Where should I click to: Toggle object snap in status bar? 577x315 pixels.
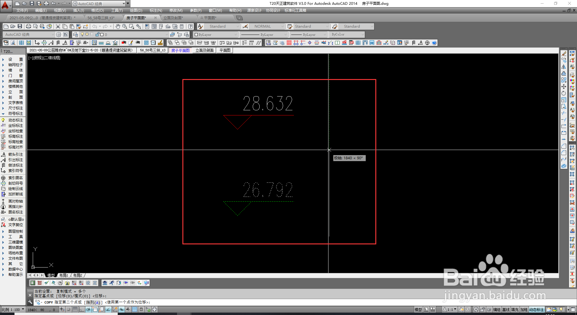(x=95, y=309)
